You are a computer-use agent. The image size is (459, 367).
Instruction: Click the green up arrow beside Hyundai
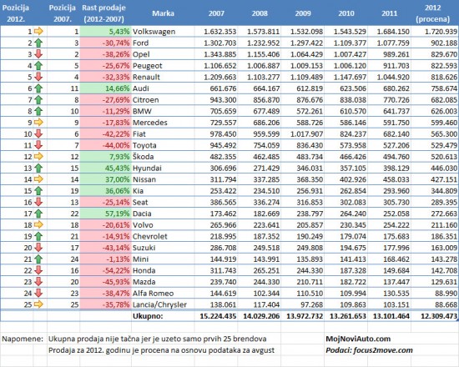tap(38, 168)
